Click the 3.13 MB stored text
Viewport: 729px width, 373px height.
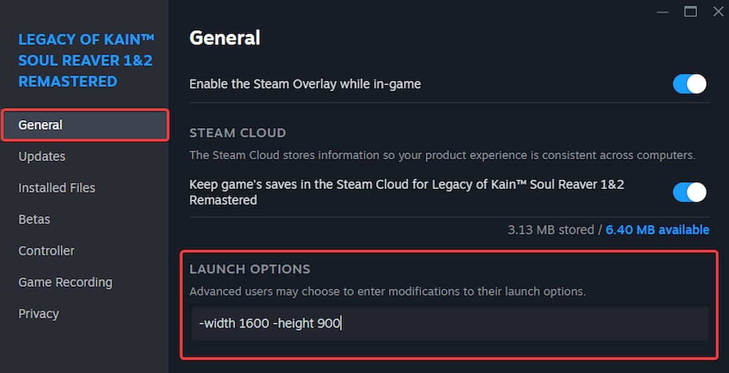(x=550, y=230)
